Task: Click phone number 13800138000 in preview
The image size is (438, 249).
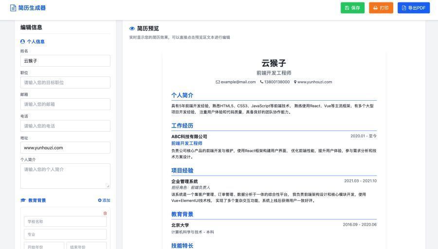Action: (x=277, y=82)
